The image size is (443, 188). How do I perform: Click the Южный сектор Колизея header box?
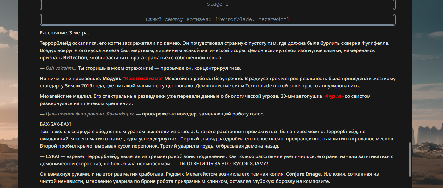[218, 20]
